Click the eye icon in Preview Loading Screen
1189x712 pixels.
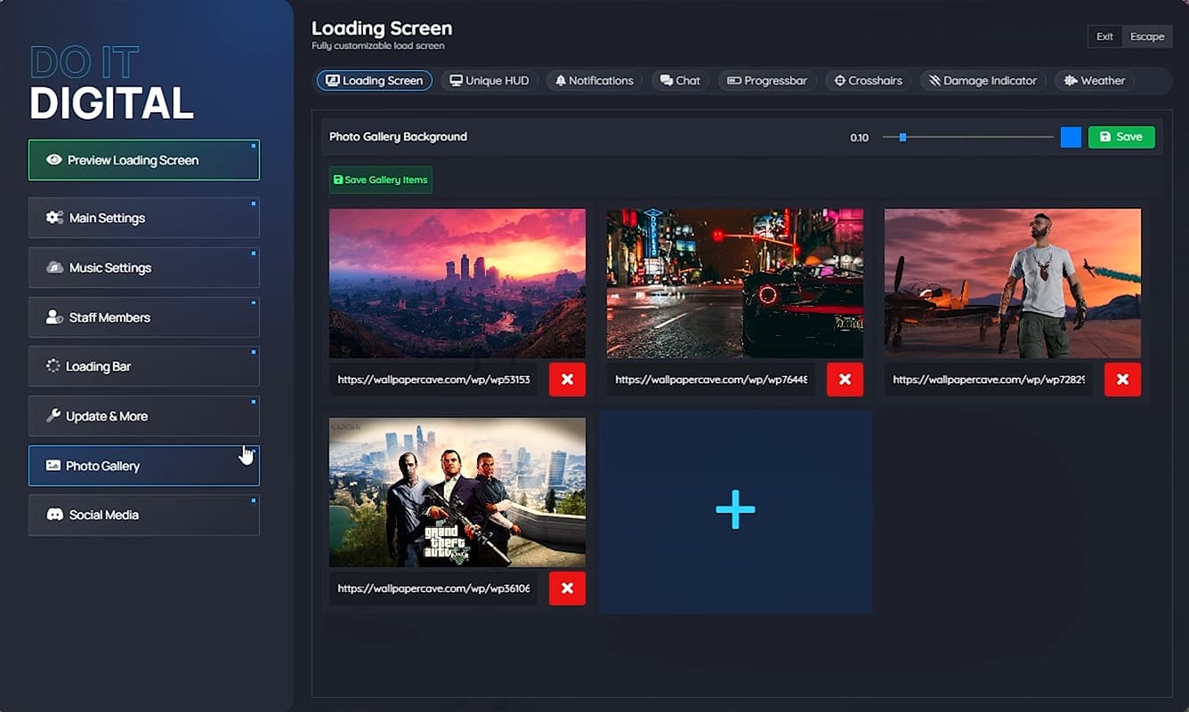click(x=54, y=160)
